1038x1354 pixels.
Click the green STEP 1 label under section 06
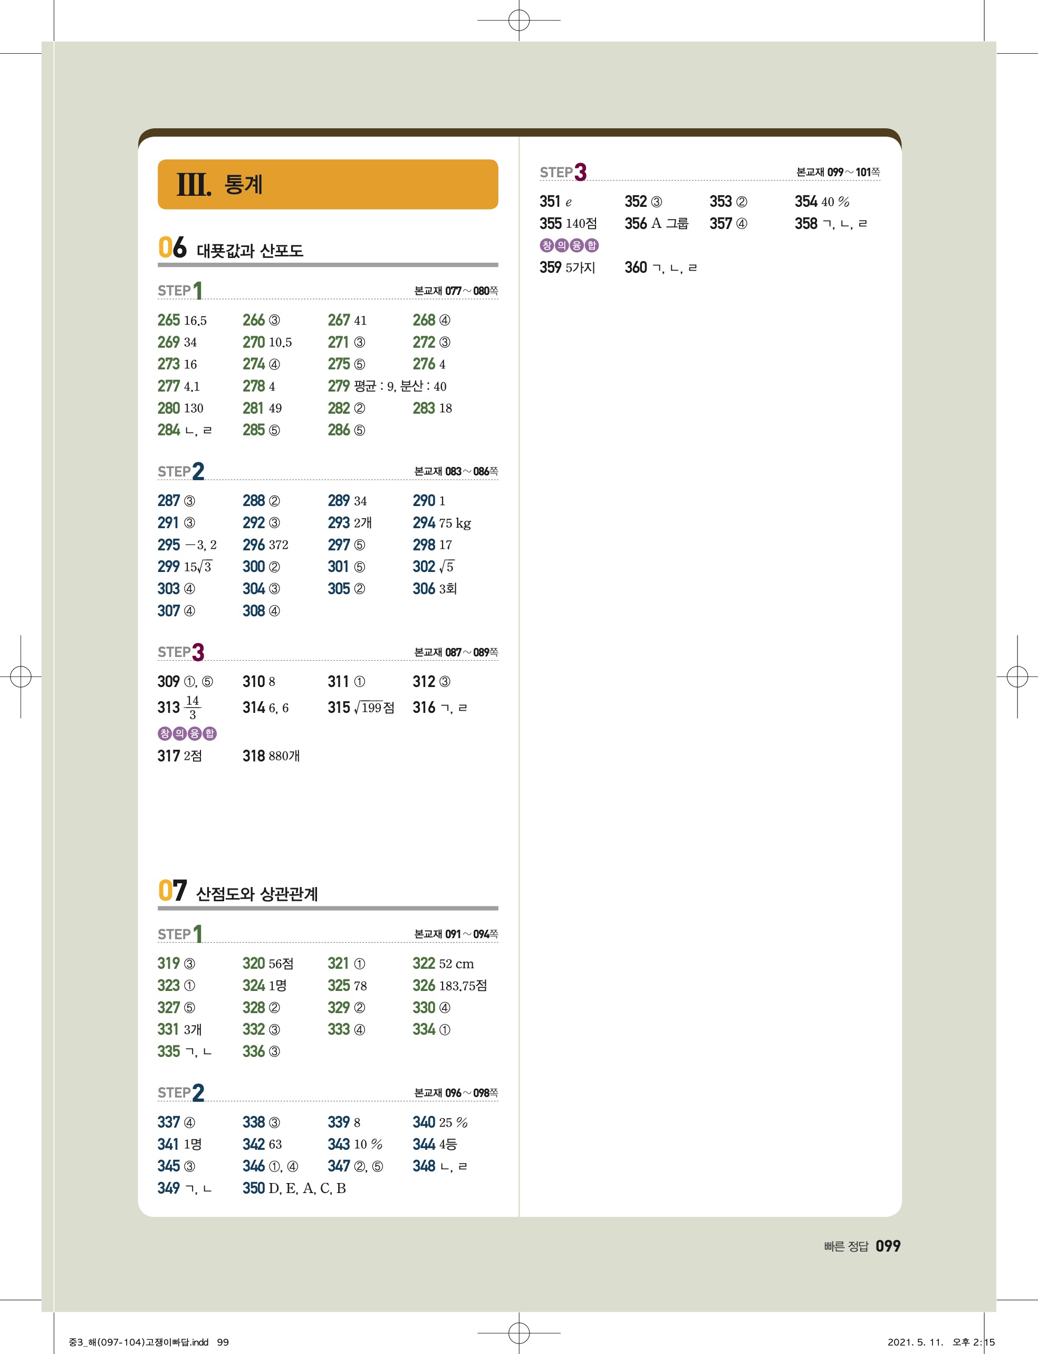click(x=180, y=290)
